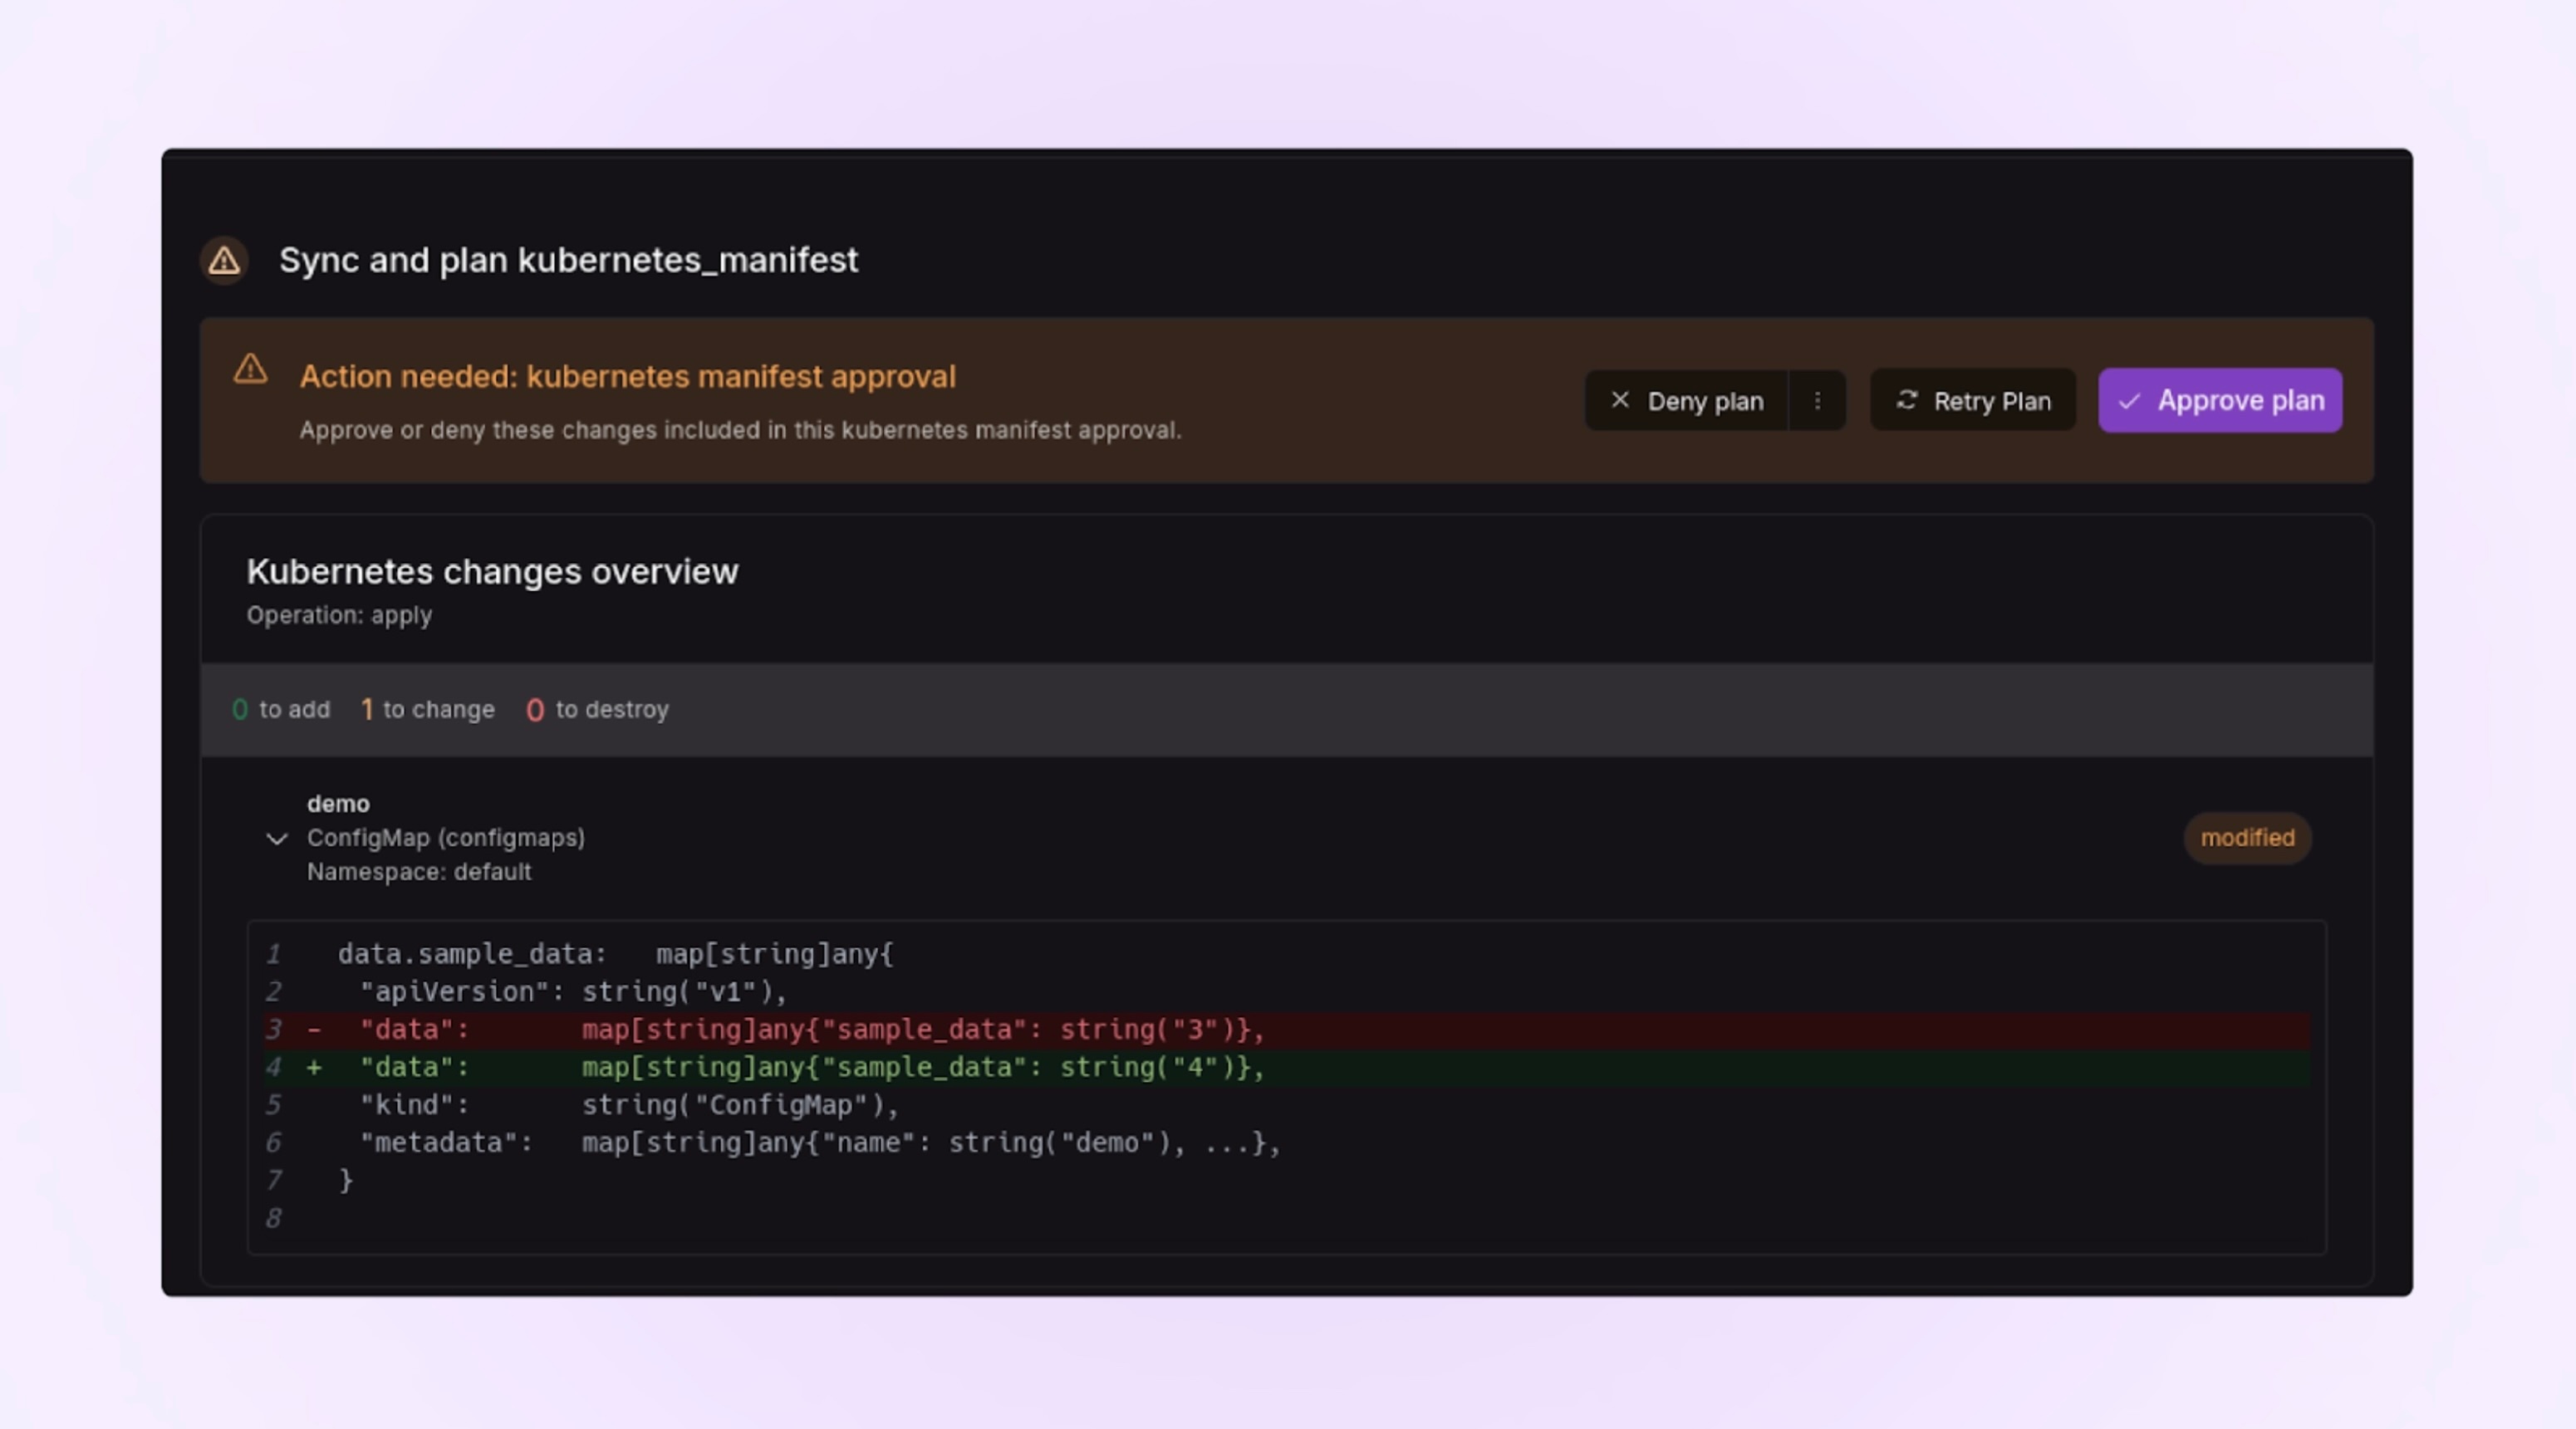Click the demo resource name

point(338,804)
